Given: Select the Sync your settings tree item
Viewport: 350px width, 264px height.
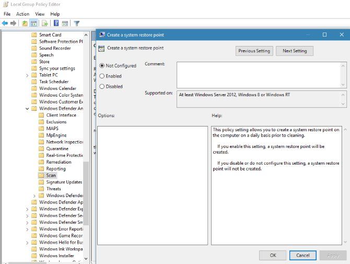Looking at the screenshot, I should tap(57, 68).
